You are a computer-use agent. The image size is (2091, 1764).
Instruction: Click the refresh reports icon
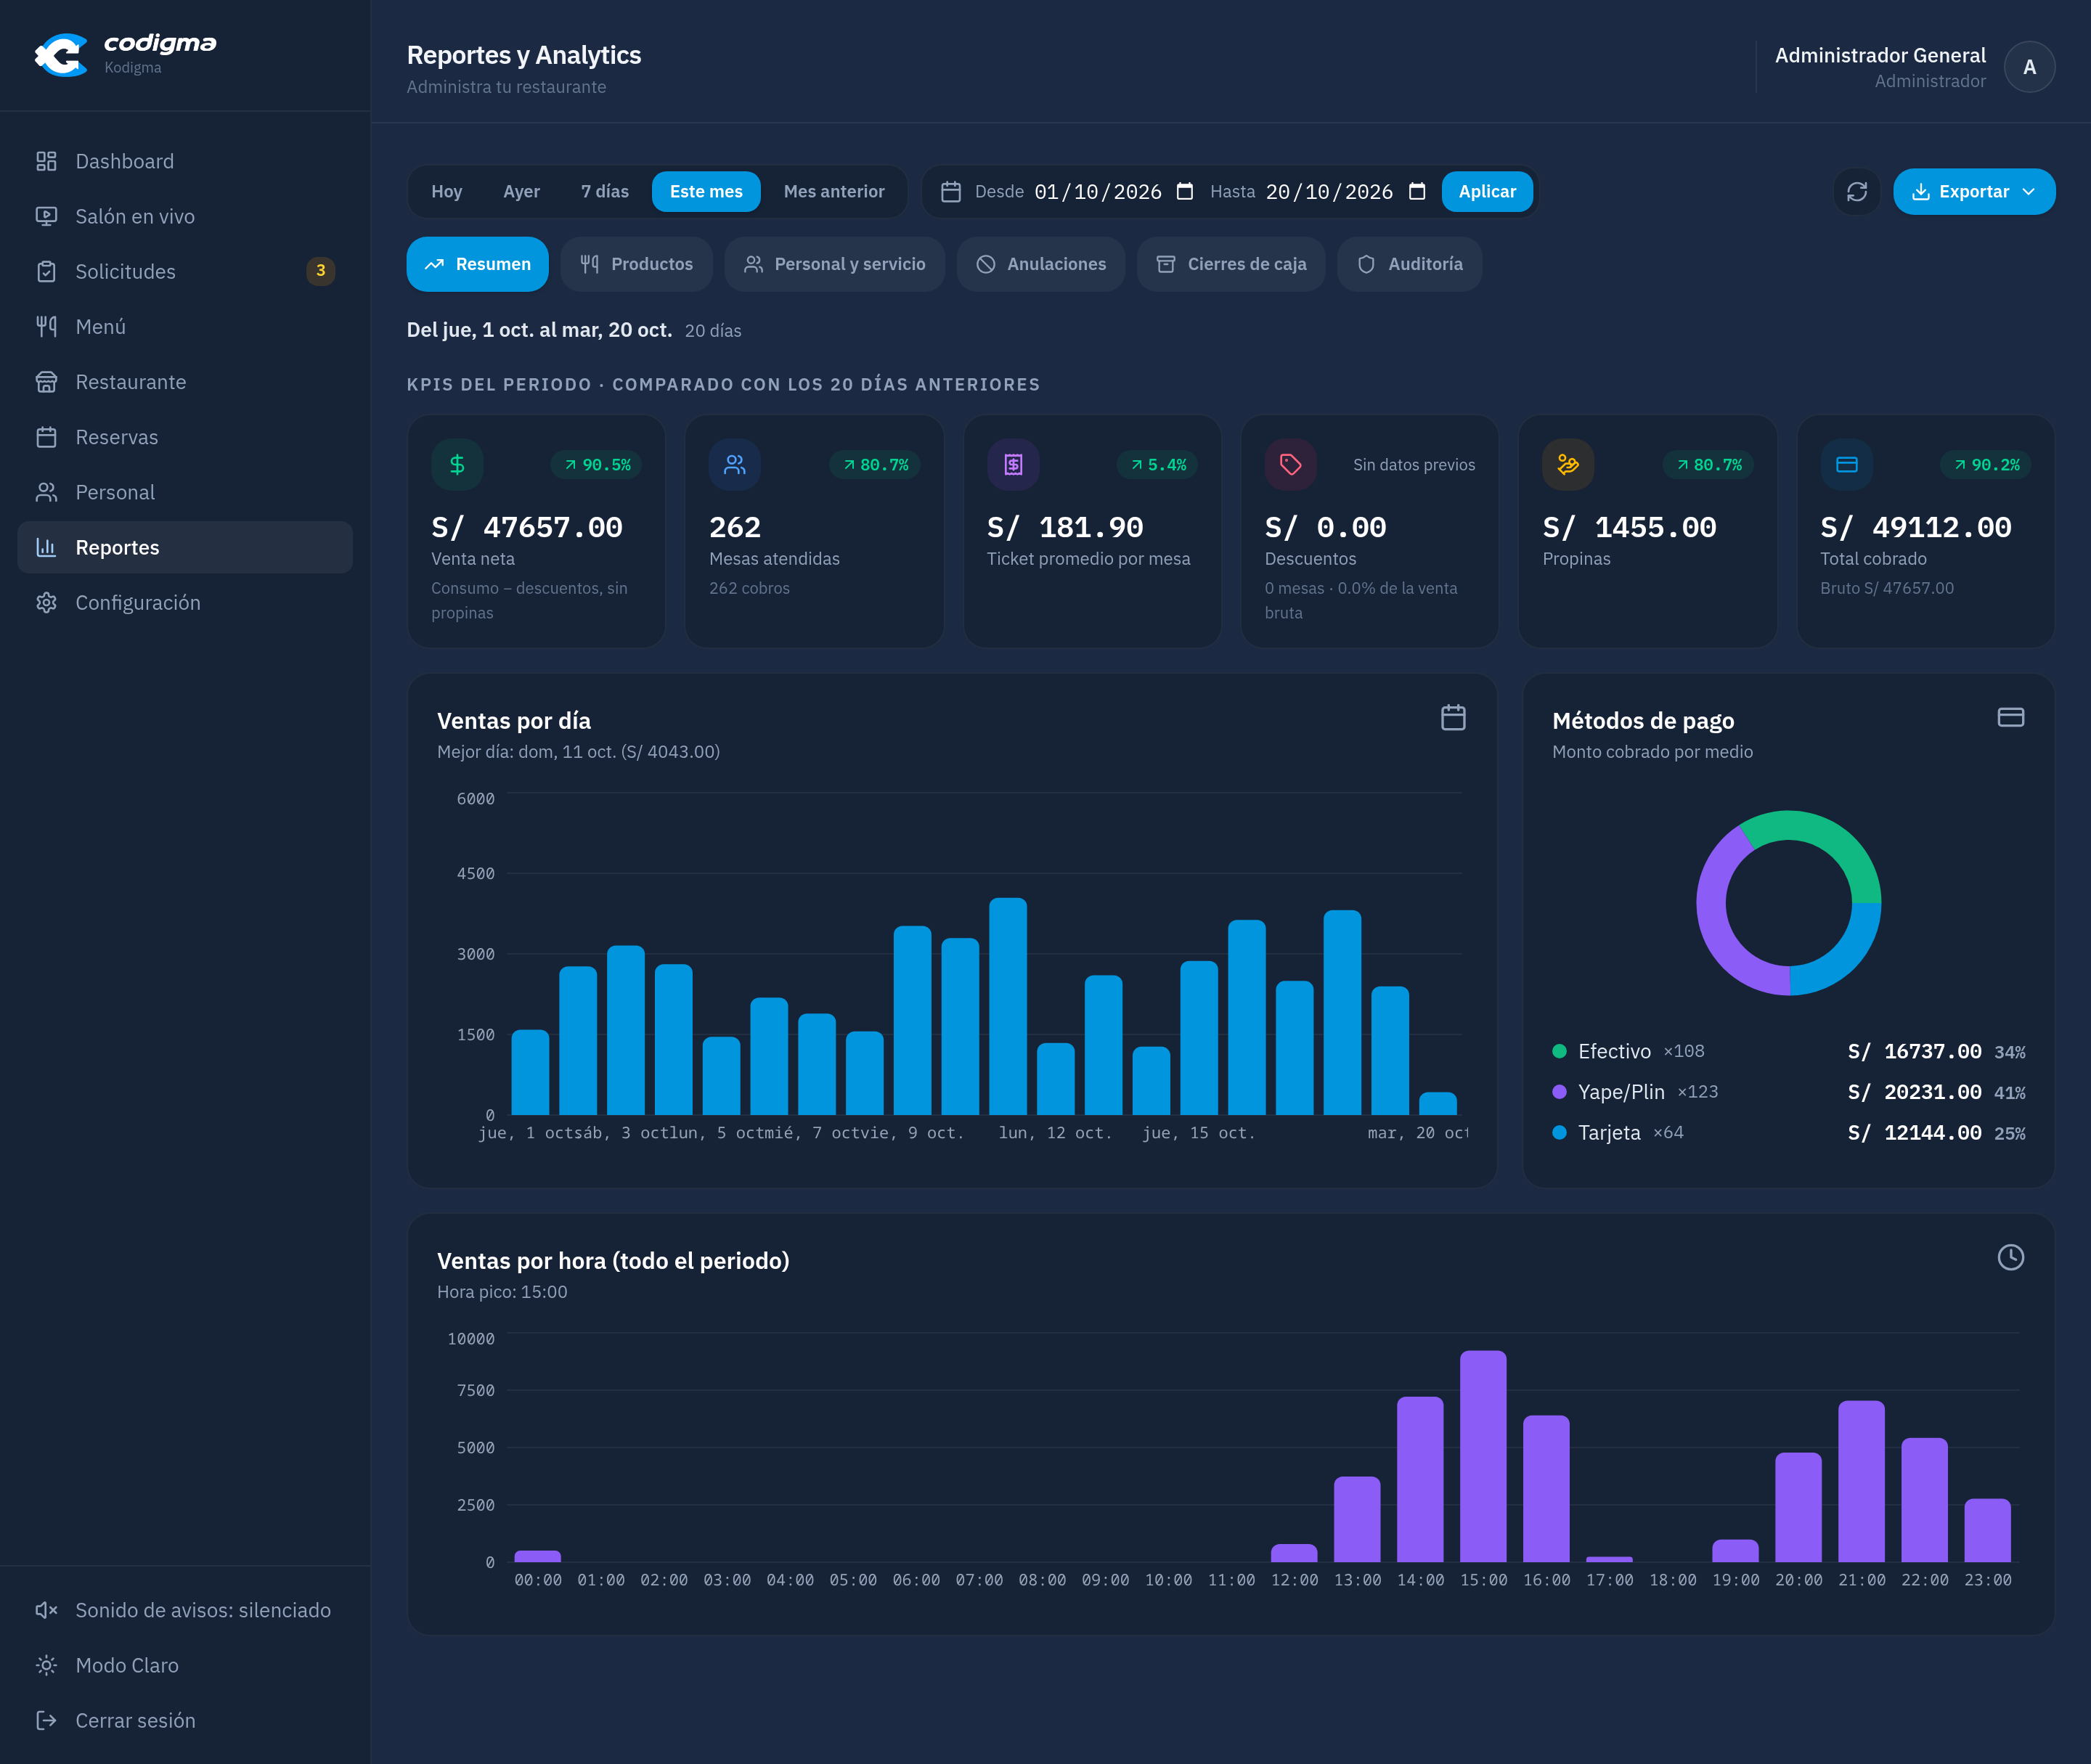click(x=1856, y=191)
